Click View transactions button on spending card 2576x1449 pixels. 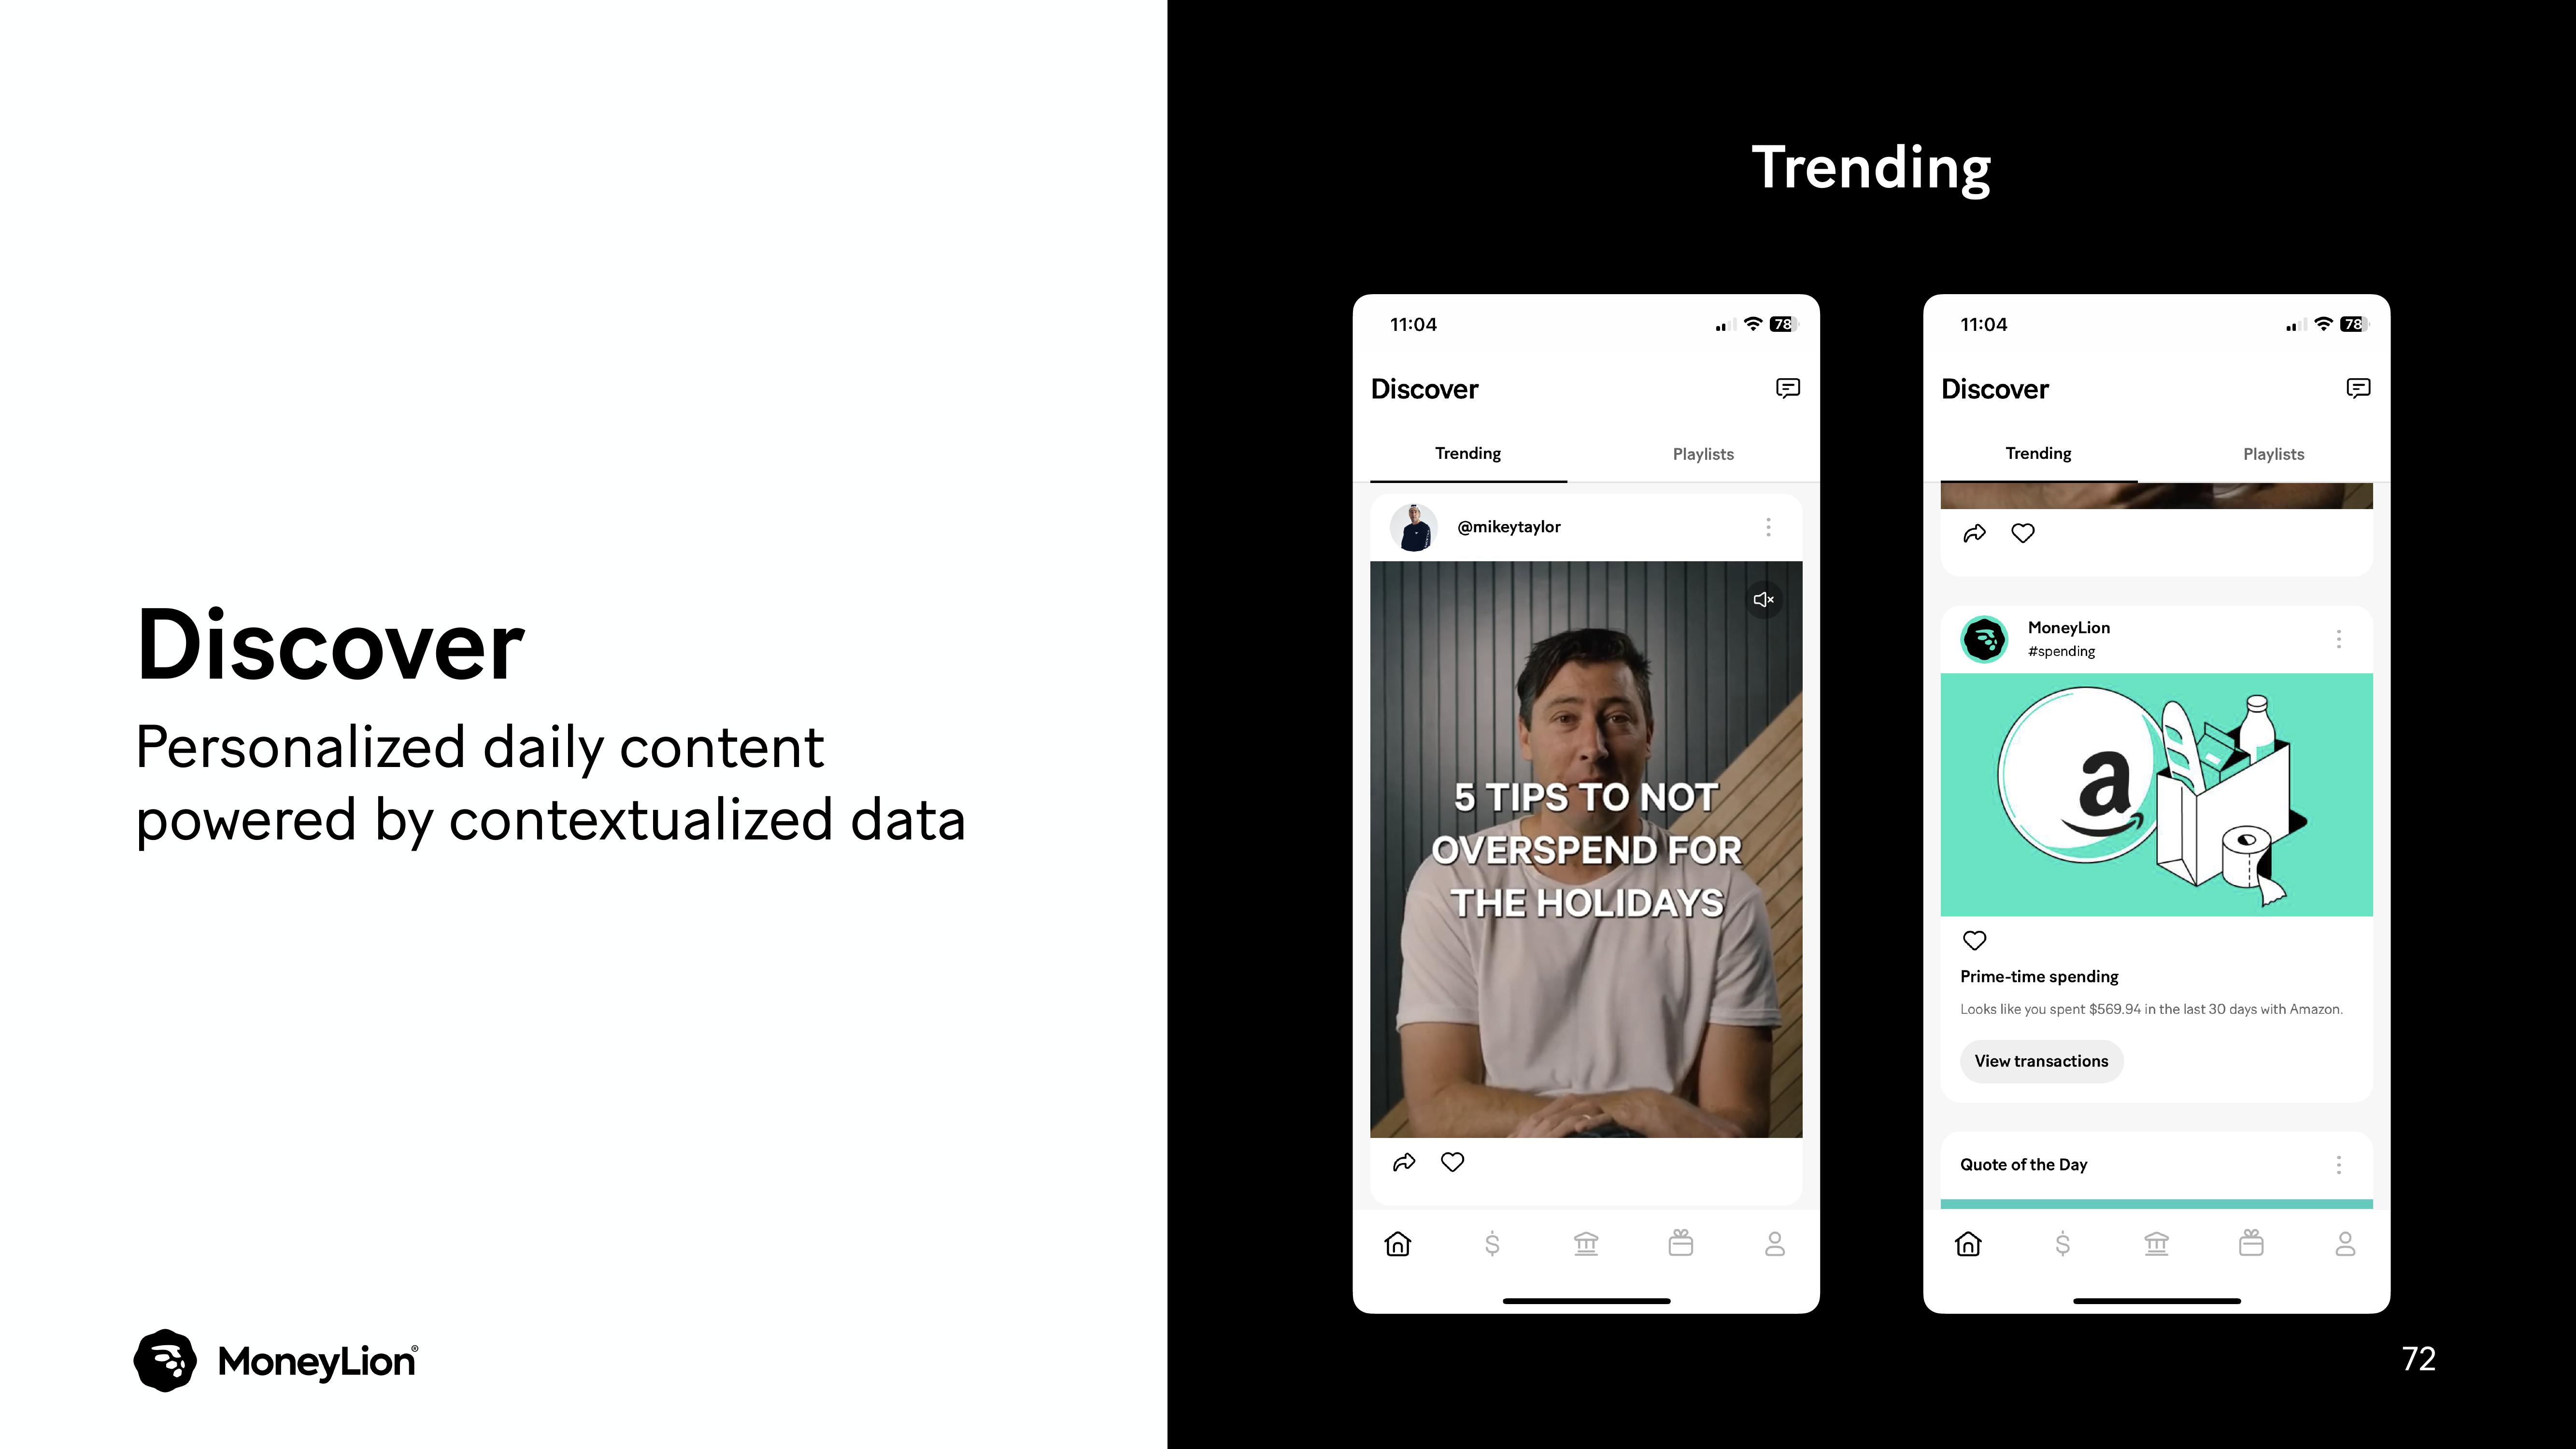[x=2042, y=1060]
